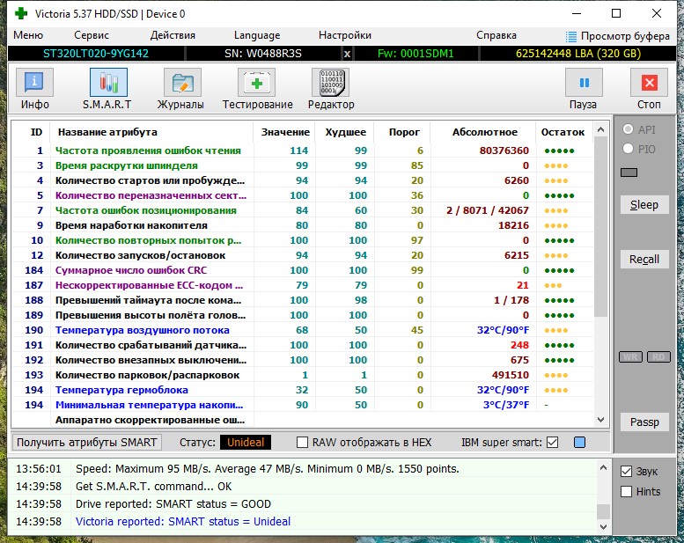Select row Время наработки накопителя
Image resolution: width=684 pixels, height=543 pixels.
(303, 225)
